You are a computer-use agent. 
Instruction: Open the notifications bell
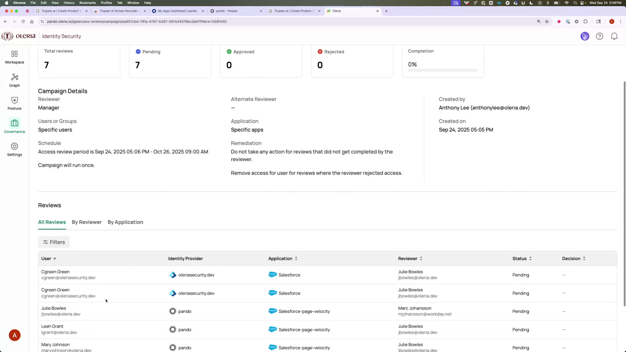(x=614, y=36)
